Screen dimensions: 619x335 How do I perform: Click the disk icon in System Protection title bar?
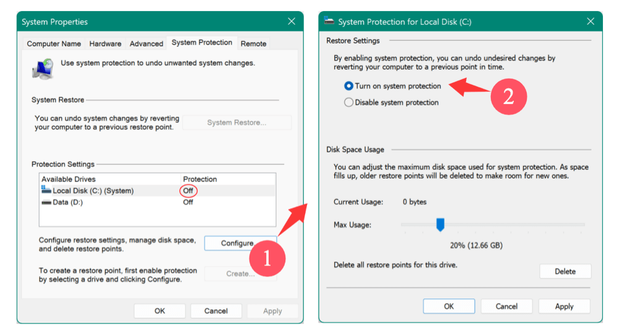[329, 22]
